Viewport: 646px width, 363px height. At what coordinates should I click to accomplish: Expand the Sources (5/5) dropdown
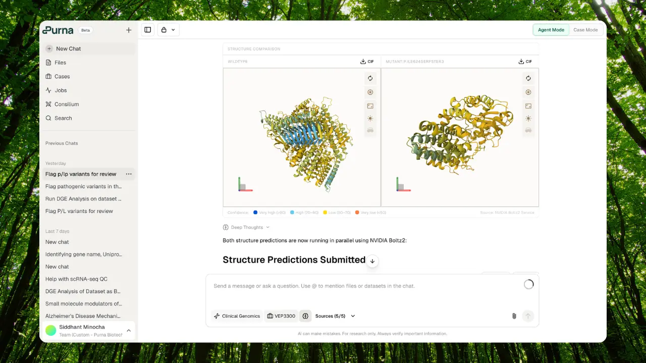pos(335,316)
